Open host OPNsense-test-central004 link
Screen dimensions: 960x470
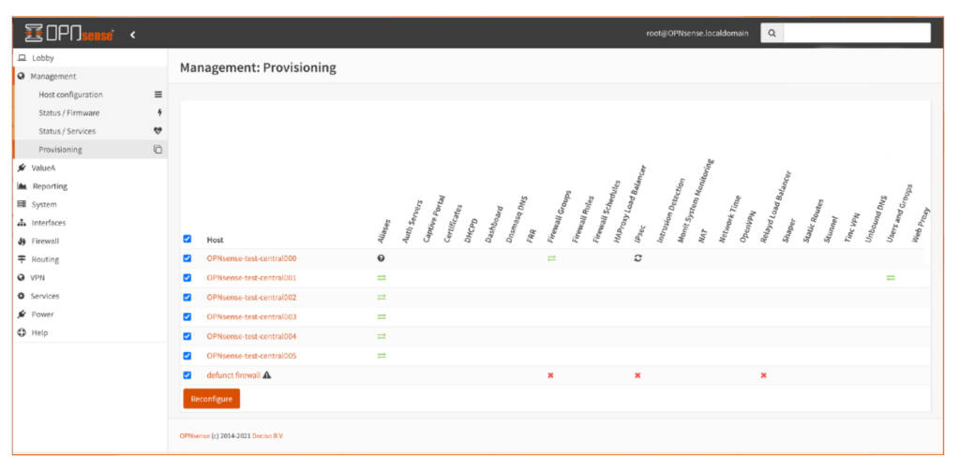tap(251, 336)
